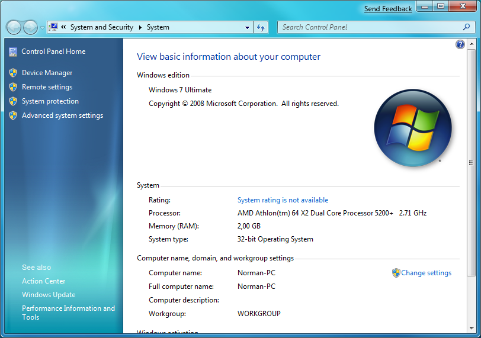Screen dimensions: 481x338
Task: Click the Control Panel Home icon
Action: (13, 51)
